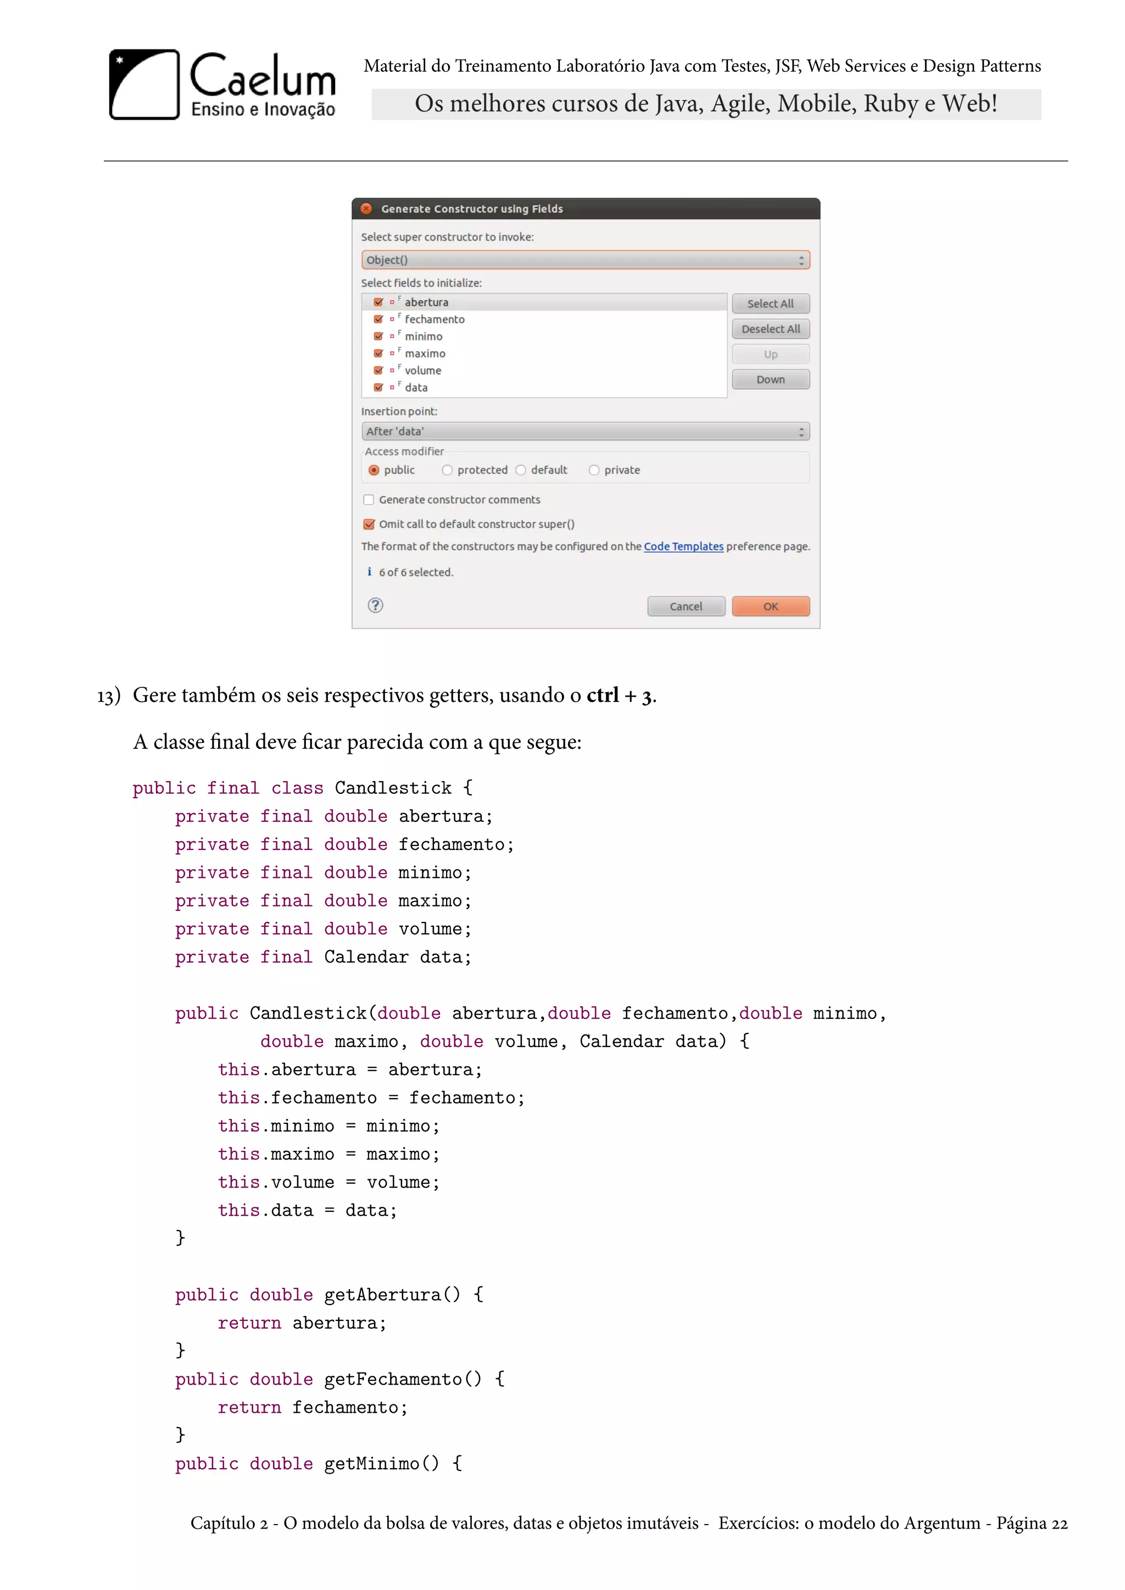This screenshot has height=1590, width=1125.
Task: Click code line 'public double getAbertura() {'
Action: click(x=330, y=1295)
